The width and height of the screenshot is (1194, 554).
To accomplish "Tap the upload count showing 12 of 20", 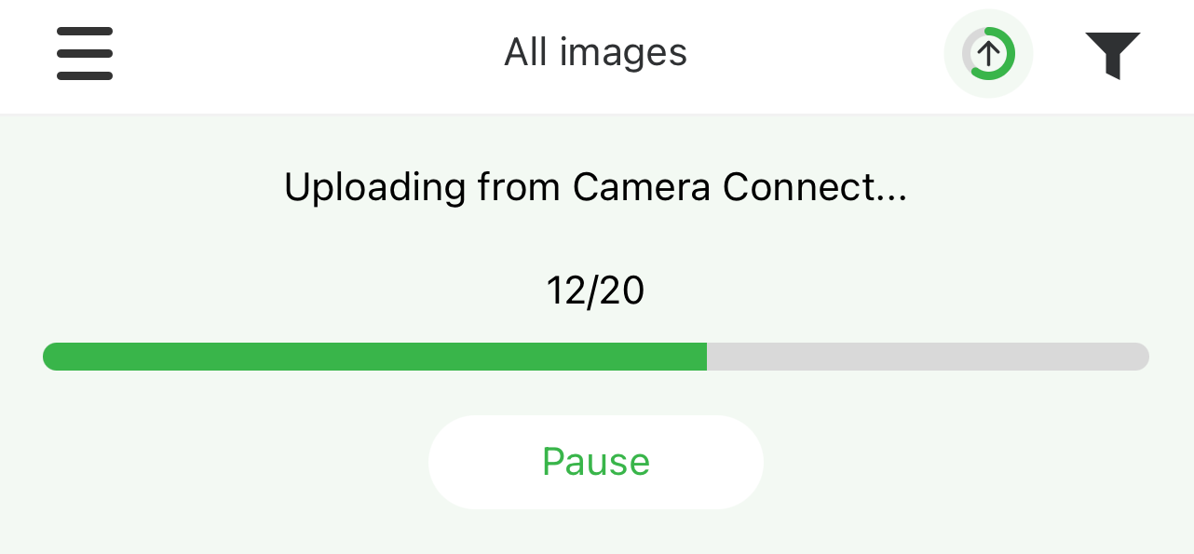I will click(x=595, y=291).
